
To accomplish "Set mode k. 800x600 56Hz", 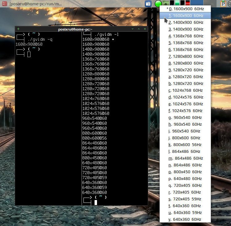I will pos(185,144).
